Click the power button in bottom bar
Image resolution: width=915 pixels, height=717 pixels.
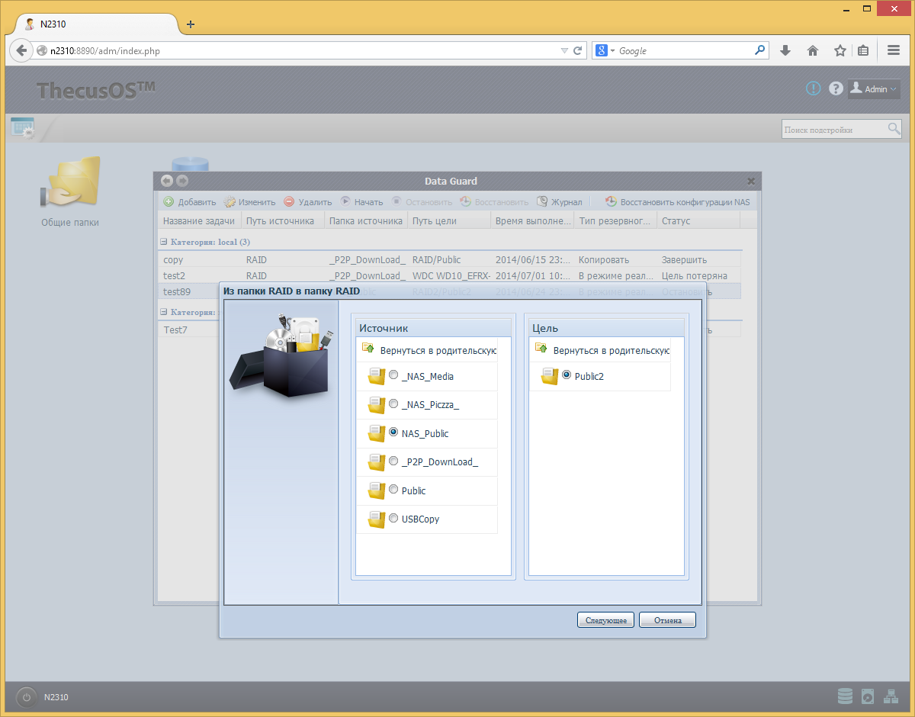click(x=26, y=697)
